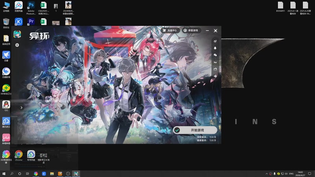The height and width of the screenshot is (177, 315).
Task: Select the QQ desktop shortcut
Action: (6, 106)
